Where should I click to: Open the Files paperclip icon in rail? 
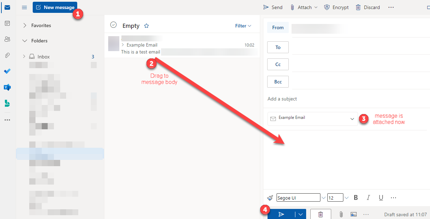pyautogui.click(x=7, y=55)
